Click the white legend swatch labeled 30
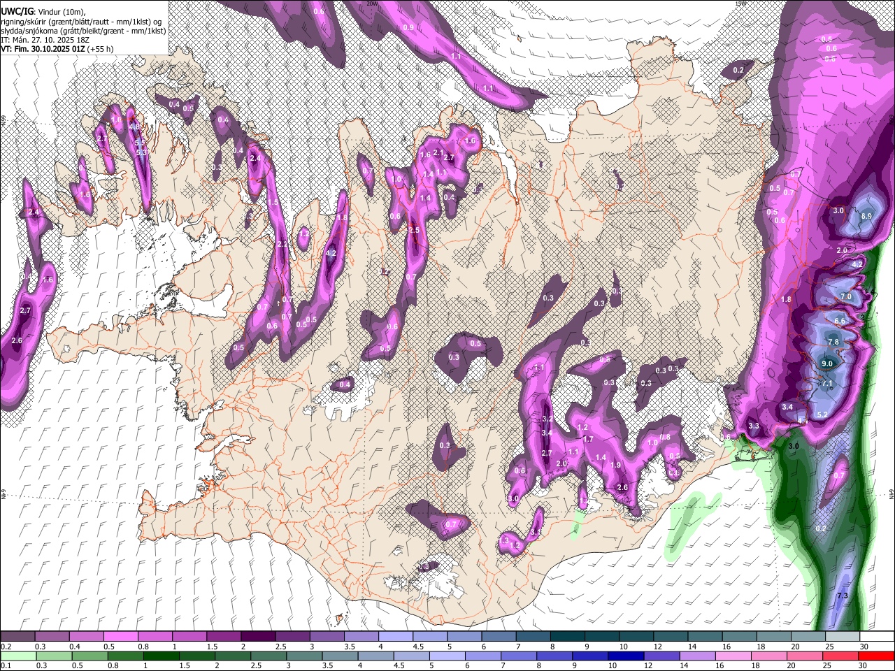 tap(876, 637)
